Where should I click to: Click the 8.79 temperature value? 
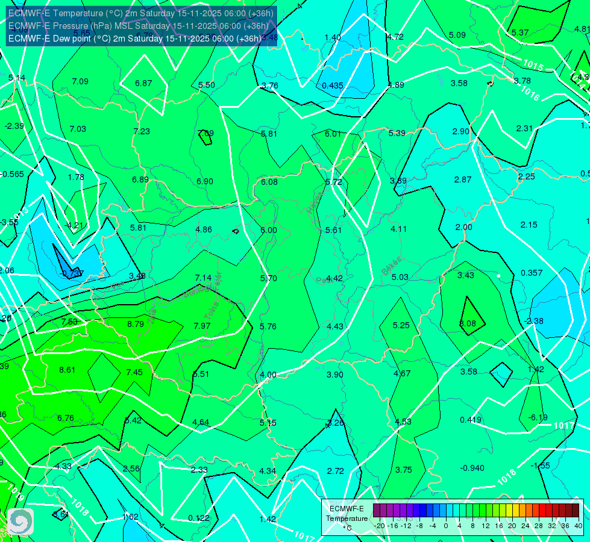click(136, 324)
